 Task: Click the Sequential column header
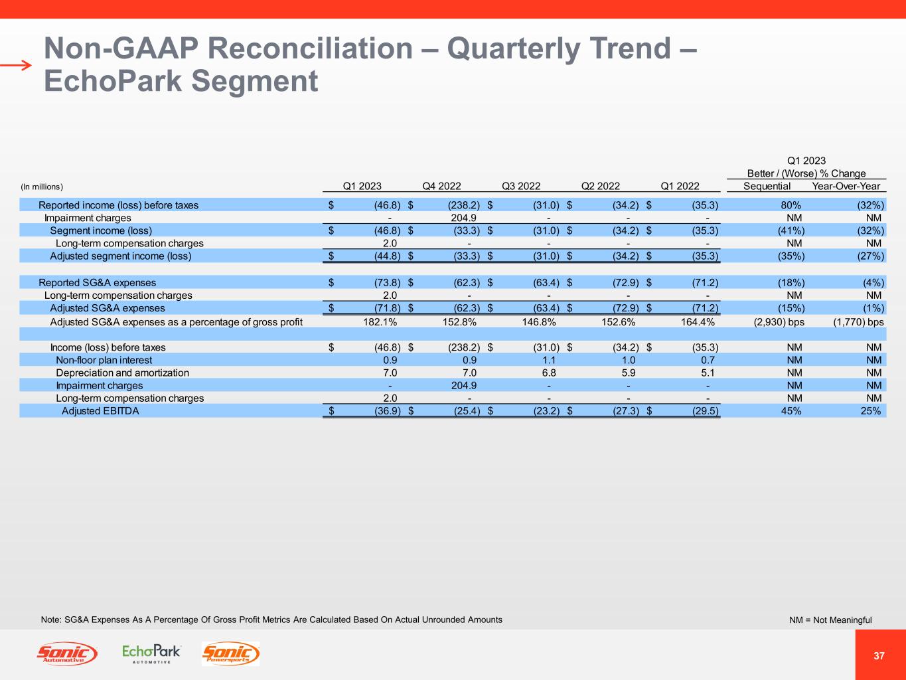point(767,187)
